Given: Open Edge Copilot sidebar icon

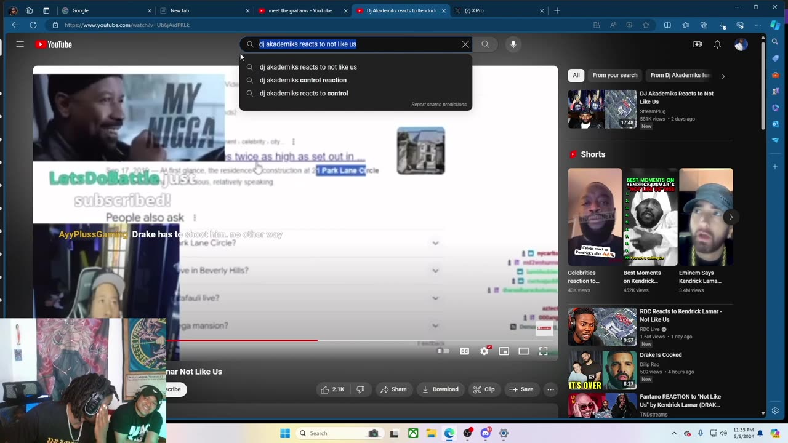Looking at the screenshot, I should 775,25.
